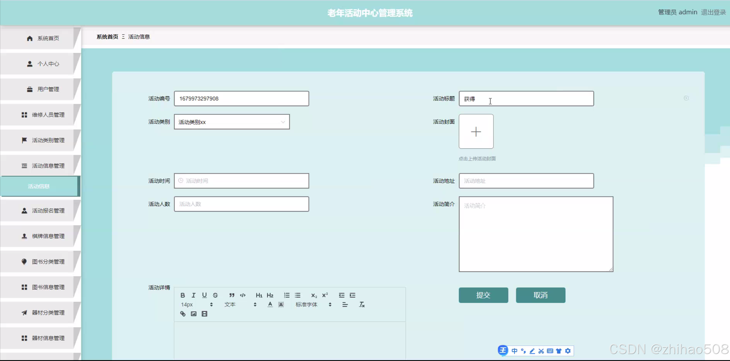Click the insert video icon
Screen dimensions: 730x361
click(x=204, y=314)
